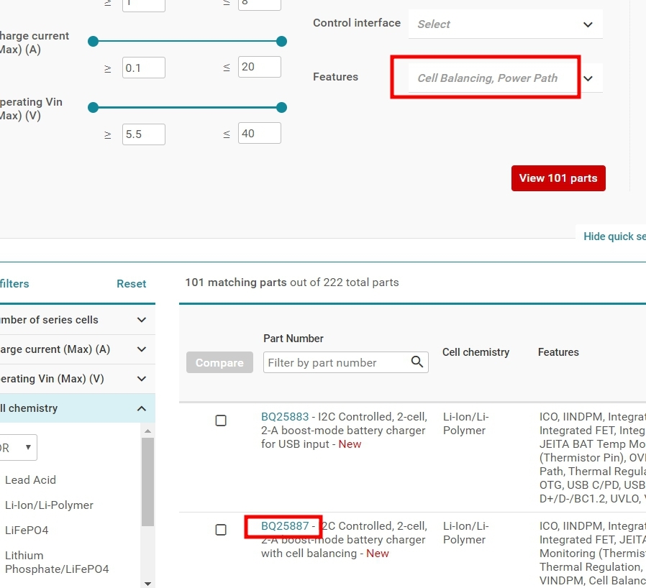Open the BQ25883 part link

click(285, 417)
